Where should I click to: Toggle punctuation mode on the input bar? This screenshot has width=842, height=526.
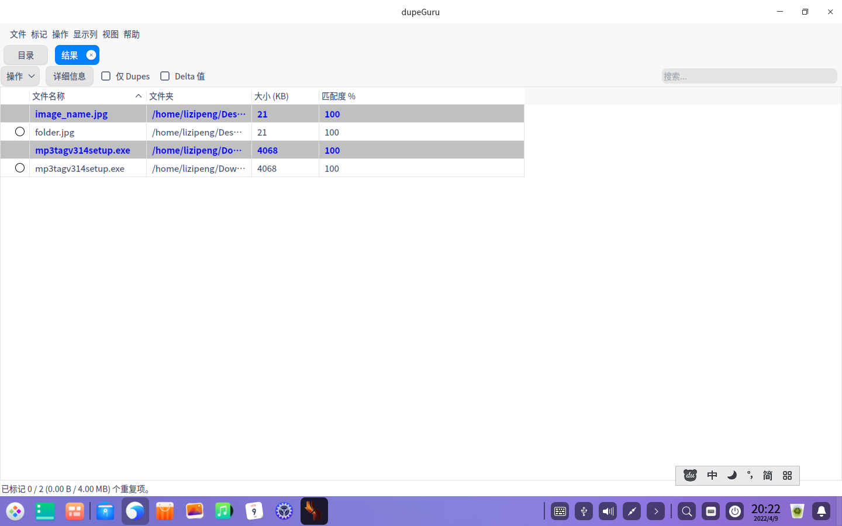tap(750, 475)
